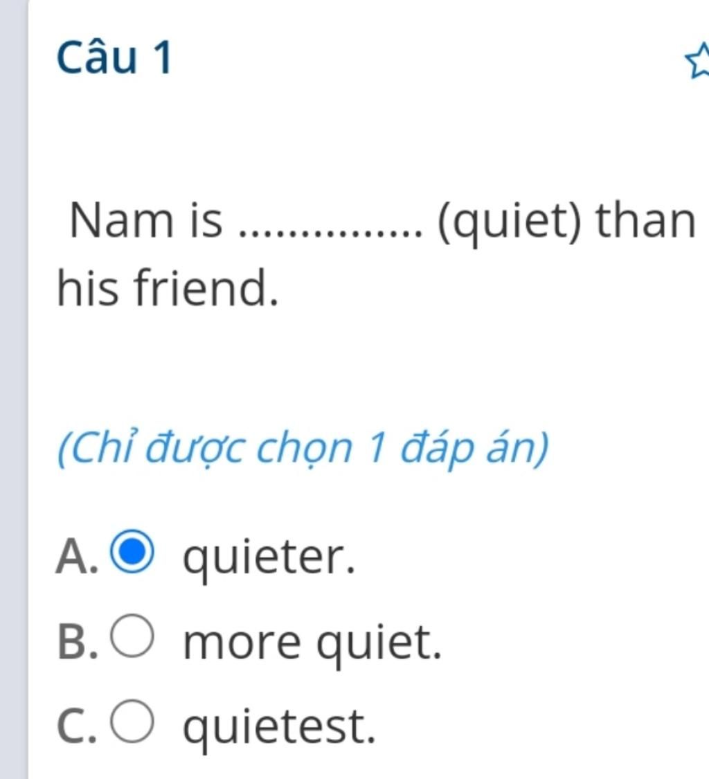
Task: Click the words "Nam is"
Action: tap(146, 222)
